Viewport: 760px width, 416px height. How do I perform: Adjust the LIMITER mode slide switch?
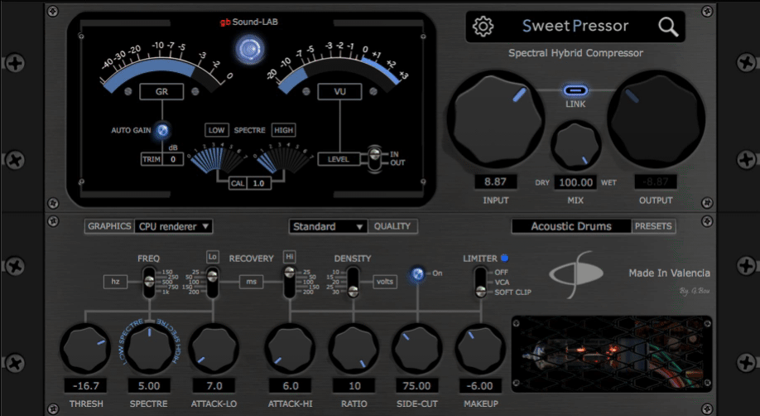[480, 282]
